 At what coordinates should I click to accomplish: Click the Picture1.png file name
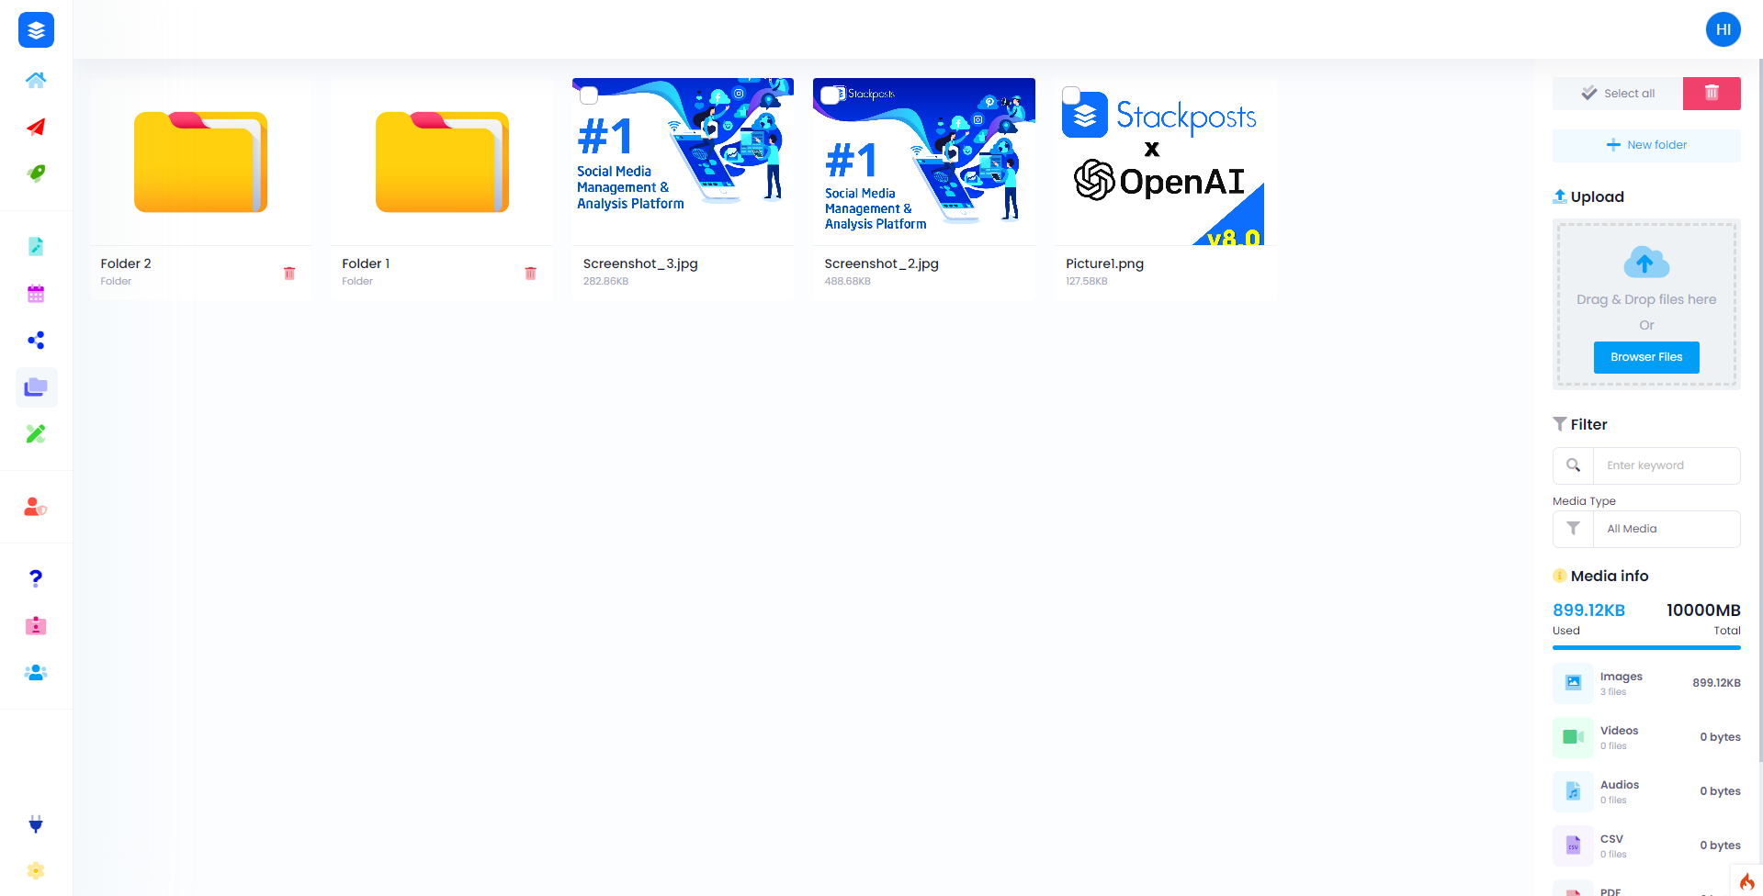(1104, 263)
